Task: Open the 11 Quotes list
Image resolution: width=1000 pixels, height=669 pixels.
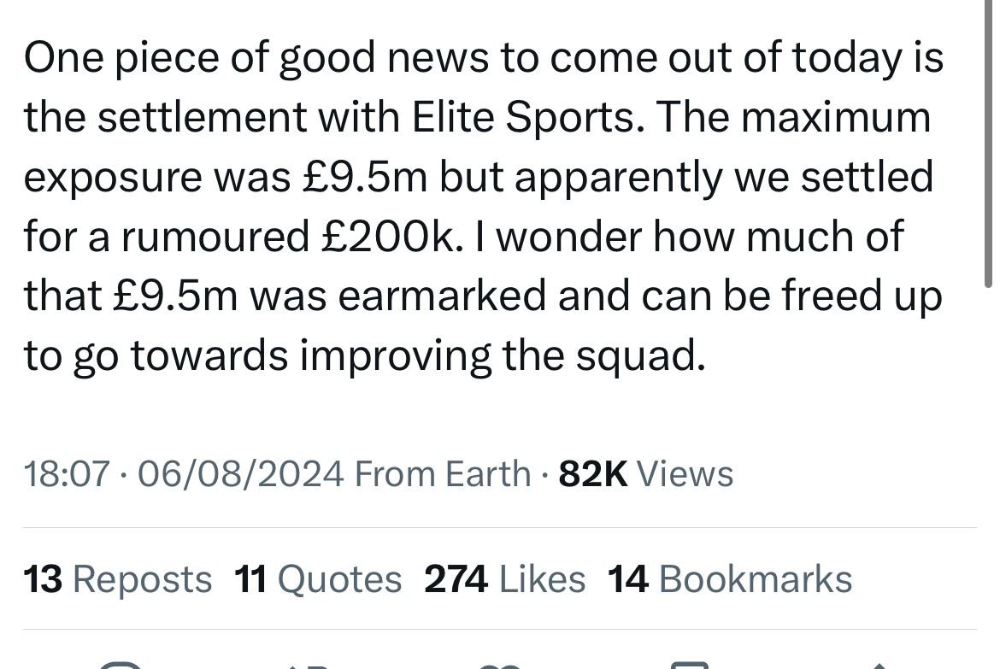Action: [317, 579]
